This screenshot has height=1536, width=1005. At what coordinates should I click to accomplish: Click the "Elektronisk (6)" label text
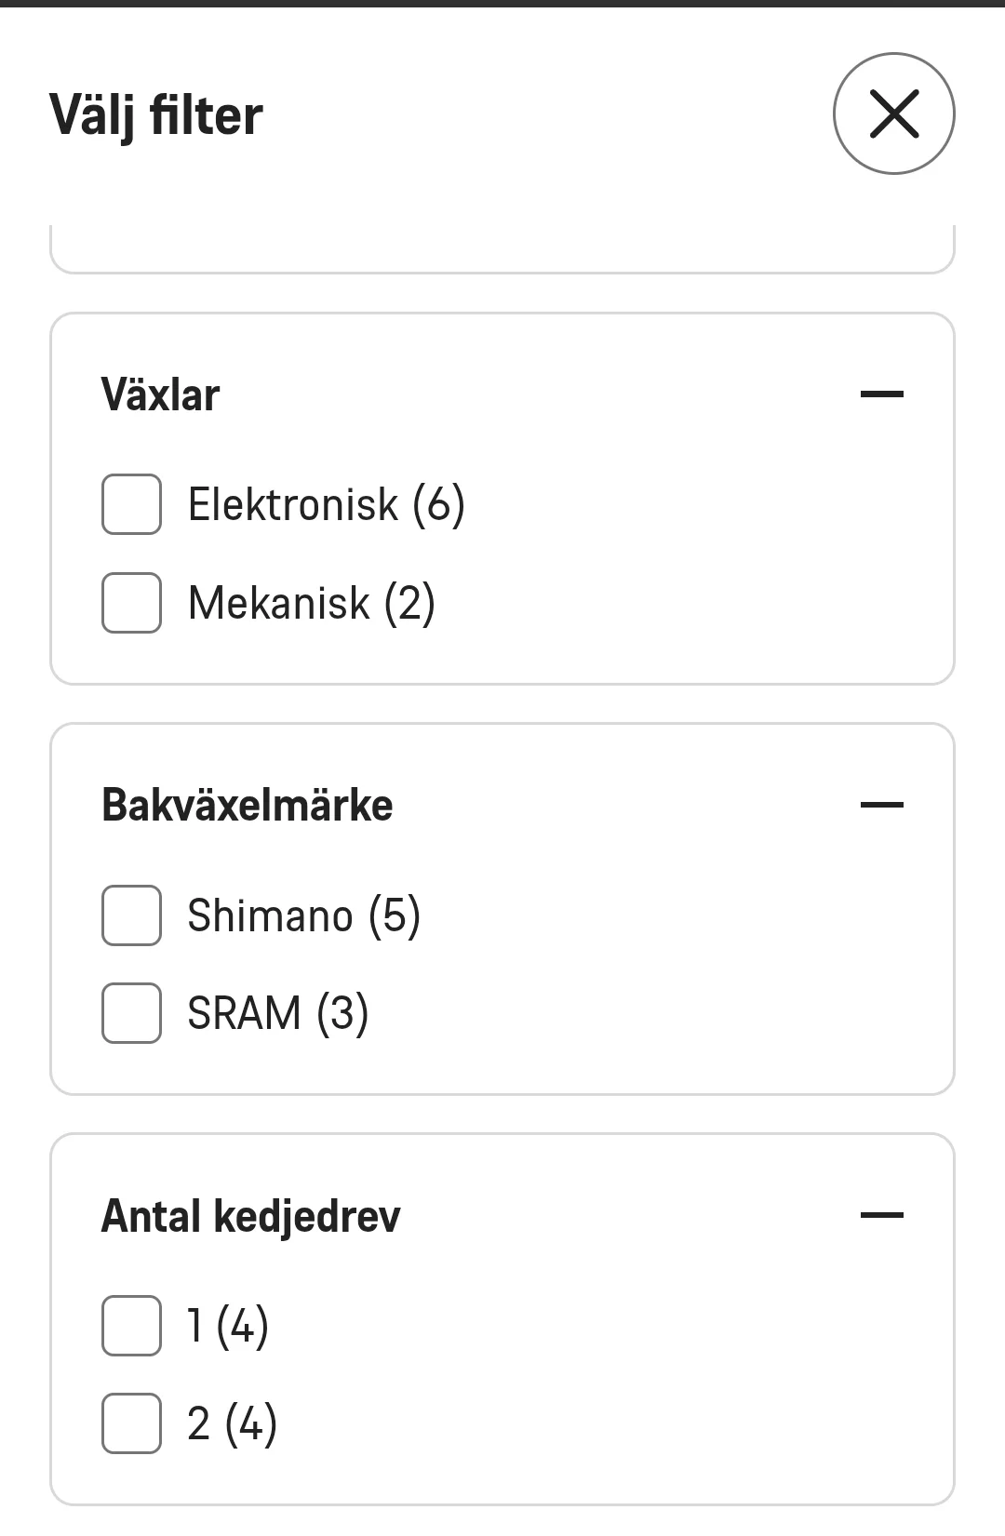[x=326, y=505]
